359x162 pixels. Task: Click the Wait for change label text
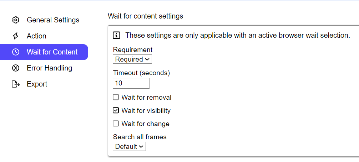tap(145, 124)
